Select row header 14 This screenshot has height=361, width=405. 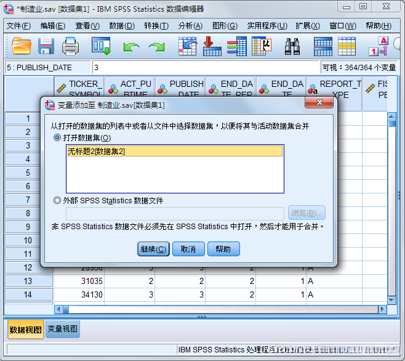tap(29, 294)
